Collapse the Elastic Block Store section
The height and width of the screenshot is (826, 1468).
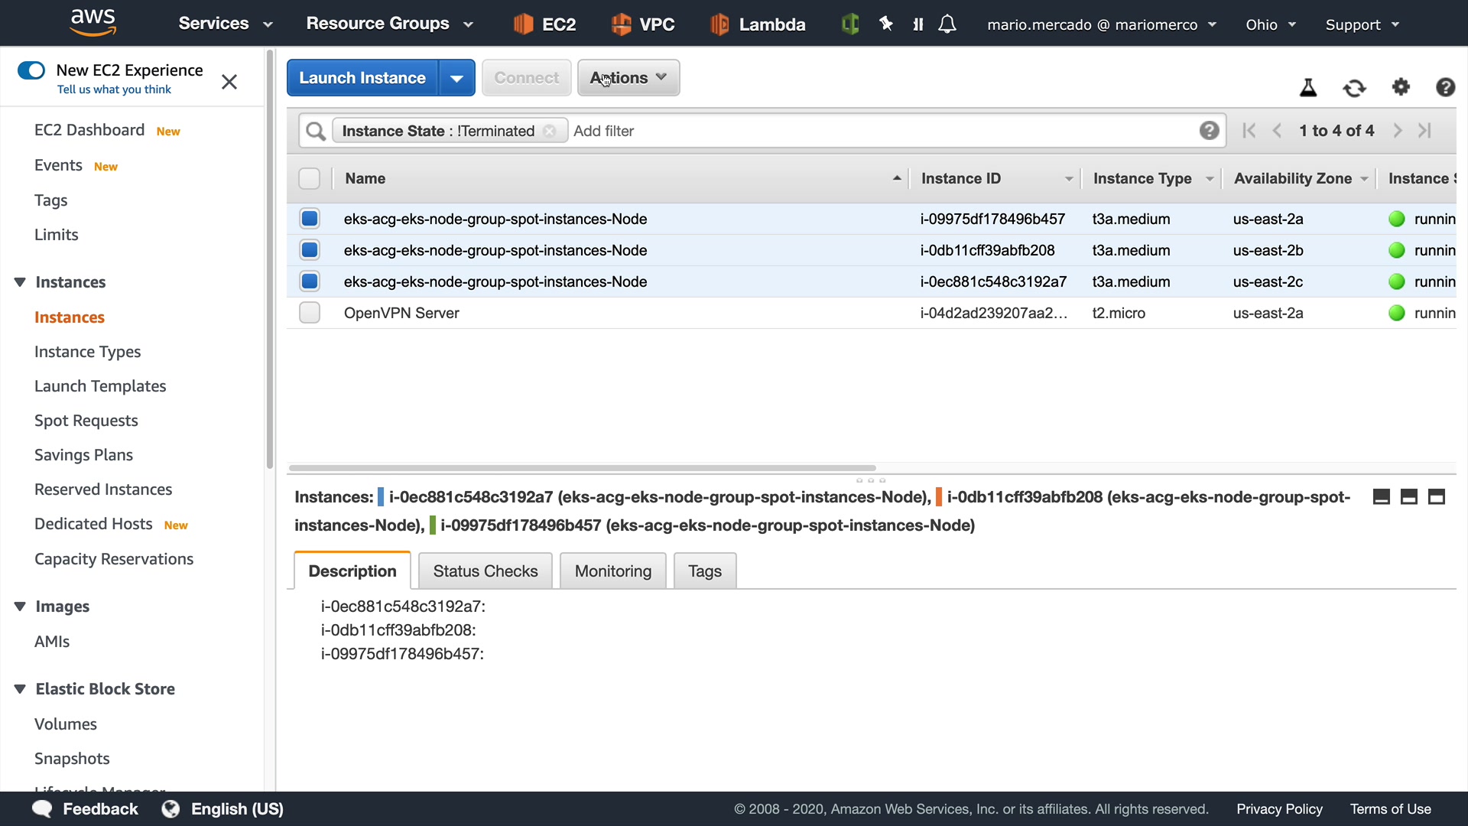click(x=20, y=689)
